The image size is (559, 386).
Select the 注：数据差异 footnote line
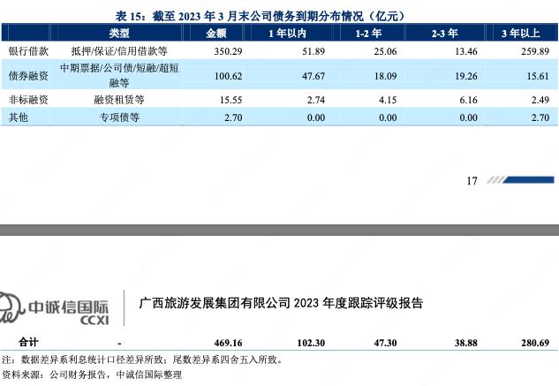pos(142,360)
